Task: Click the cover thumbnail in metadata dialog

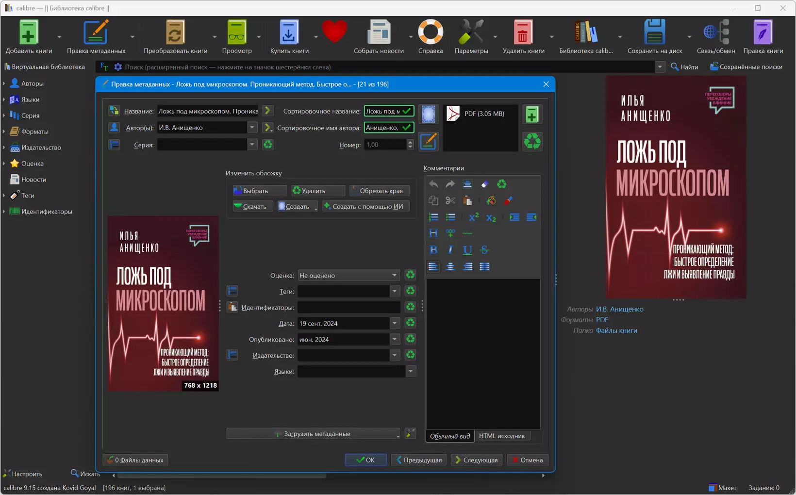Action: [163, 304]
